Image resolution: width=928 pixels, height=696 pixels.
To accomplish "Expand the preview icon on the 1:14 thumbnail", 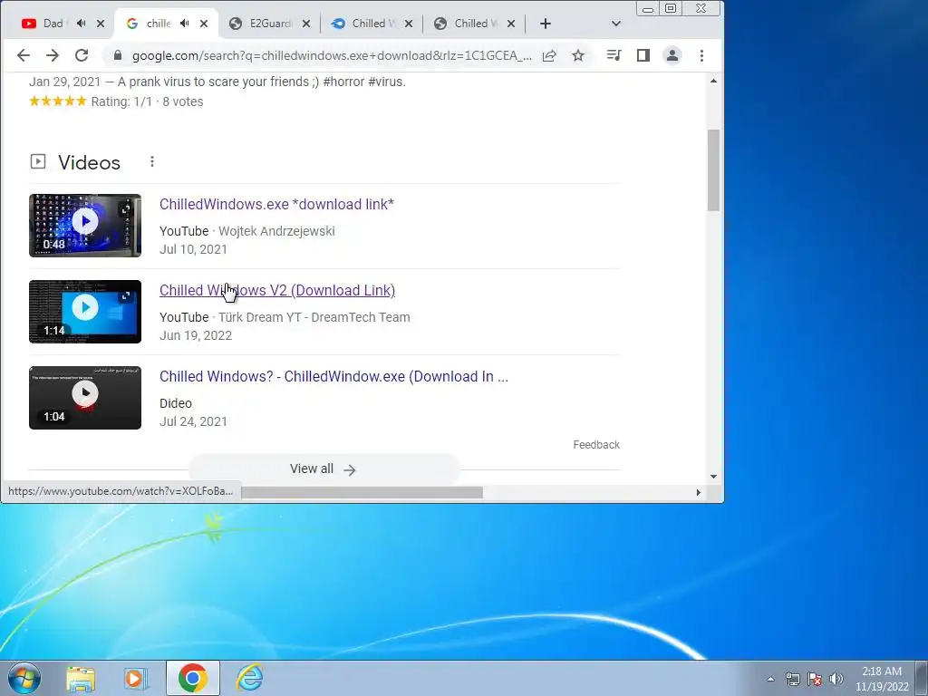I will tap(125, 296).
